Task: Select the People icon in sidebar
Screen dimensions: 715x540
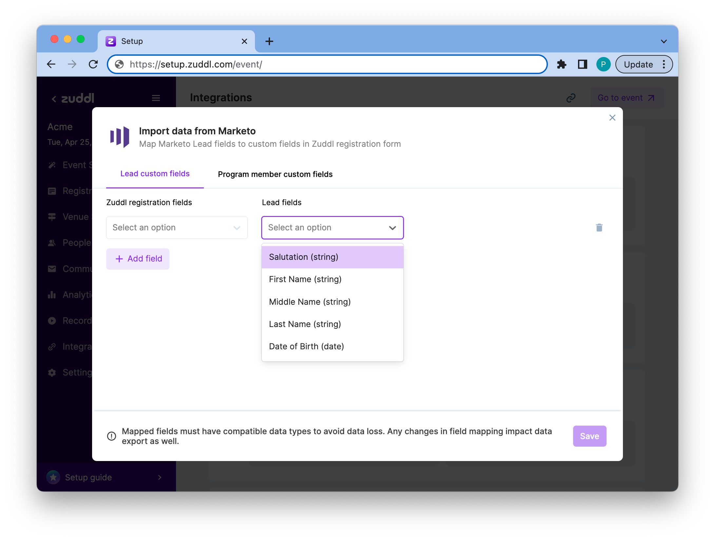Action: pos(52,242)
